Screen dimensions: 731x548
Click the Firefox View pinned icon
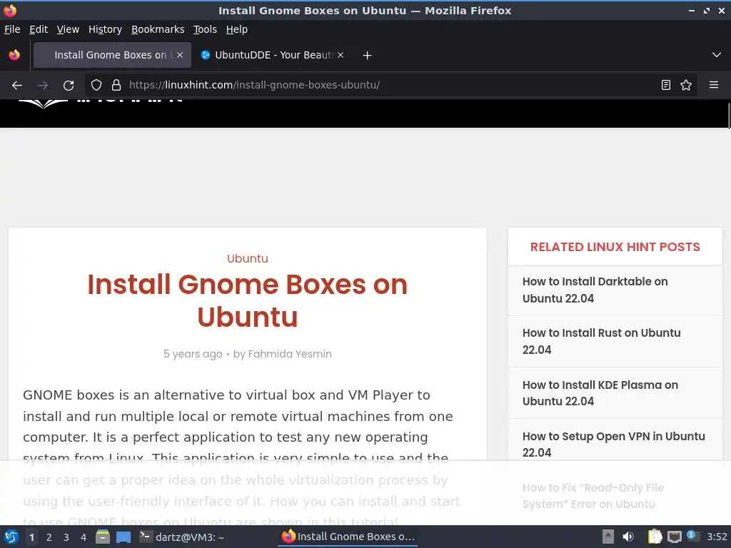click(x=14, y=55)
